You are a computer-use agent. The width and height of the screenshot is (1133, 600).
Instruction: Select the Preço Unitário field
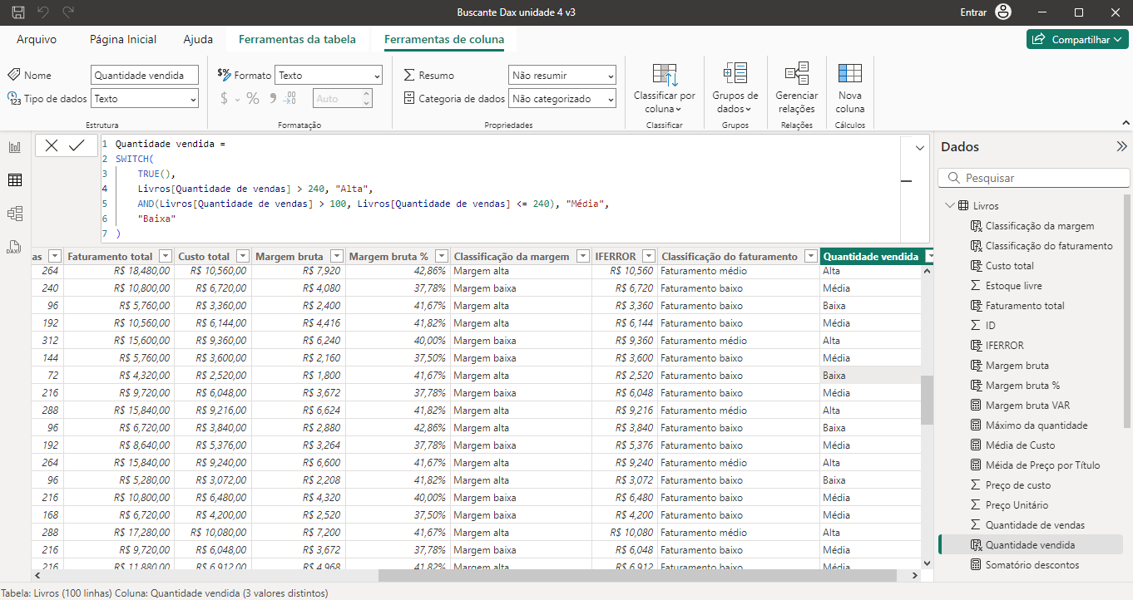tap(1017, 505)
